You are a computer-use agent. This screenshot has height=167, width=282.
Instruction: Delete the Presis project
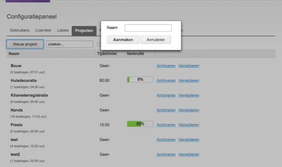point(189,125)
